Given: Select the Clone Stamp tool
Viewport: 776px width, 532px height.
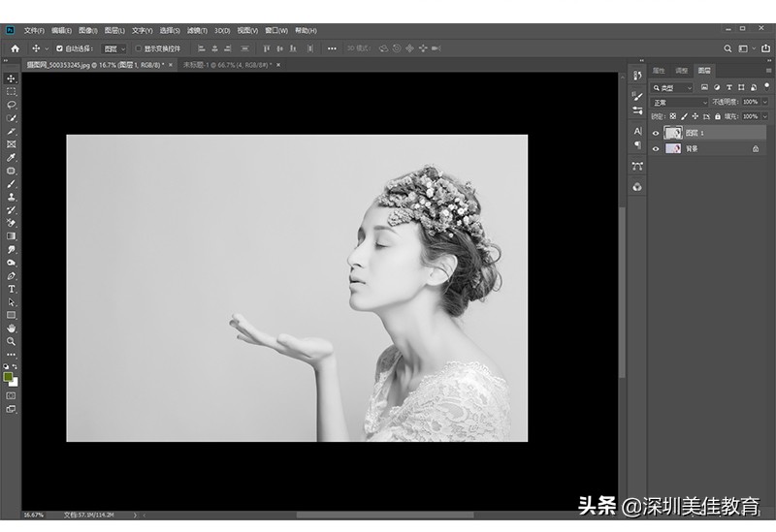Looking at the screenshot, I should (x=11, y=197).
